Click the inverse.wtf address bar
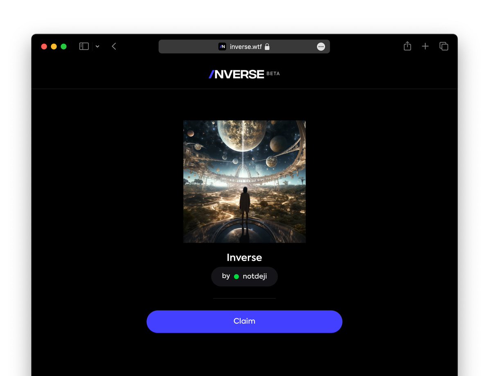This screenshot has width=491, height=376. coord(244,47)
